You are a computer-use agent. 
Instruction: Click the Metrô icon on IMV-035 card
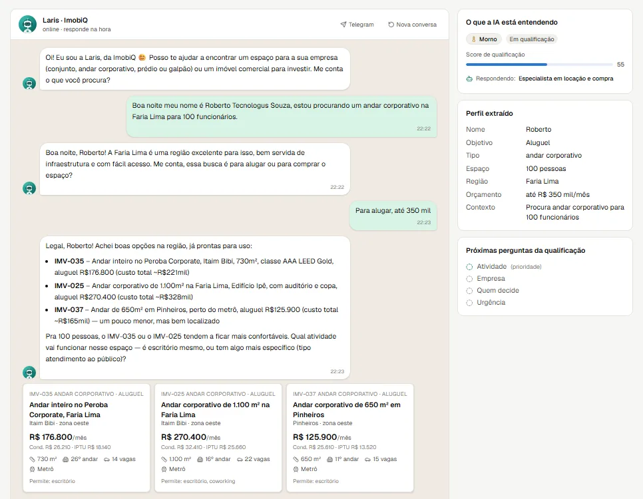point(33,469)
